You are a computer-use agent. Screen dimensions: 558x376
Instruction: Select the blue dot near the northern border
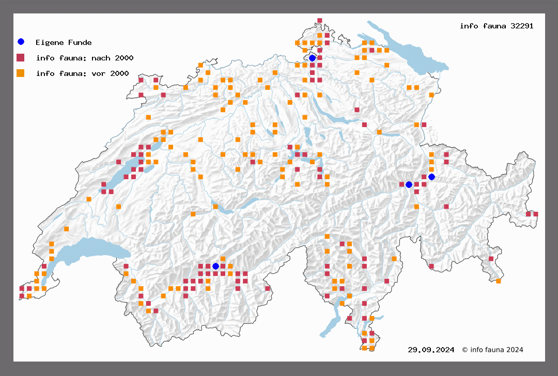pyautogui.click(x=312, y=58)
